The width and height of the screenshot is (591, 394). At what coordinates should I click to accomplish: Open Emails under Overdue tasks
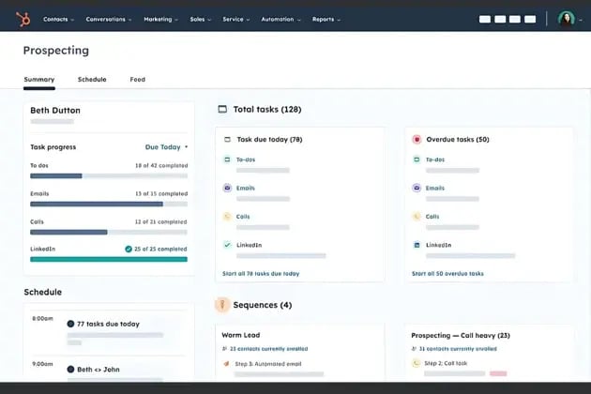tap(435, 188)
